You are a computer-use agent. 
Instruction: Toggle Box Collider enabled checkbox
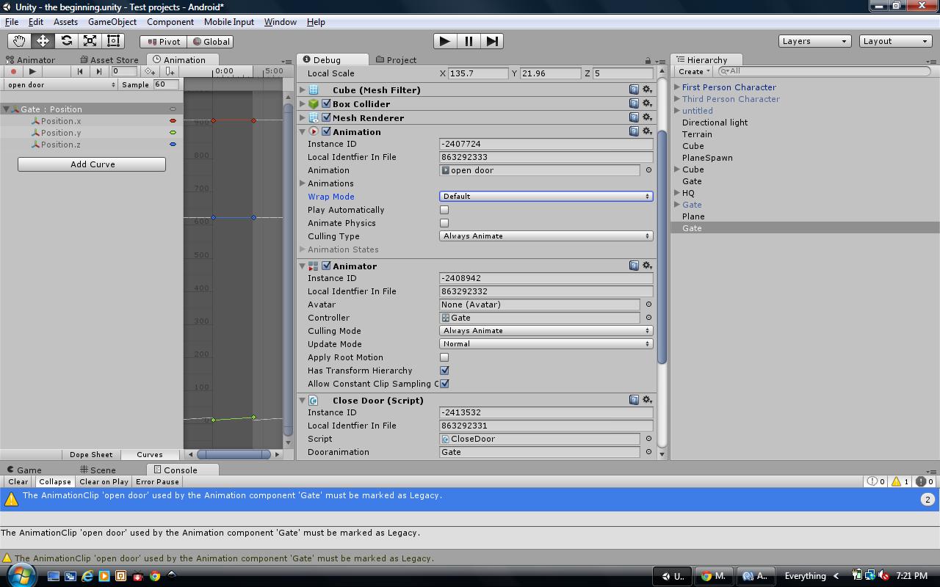pos(326,103)
